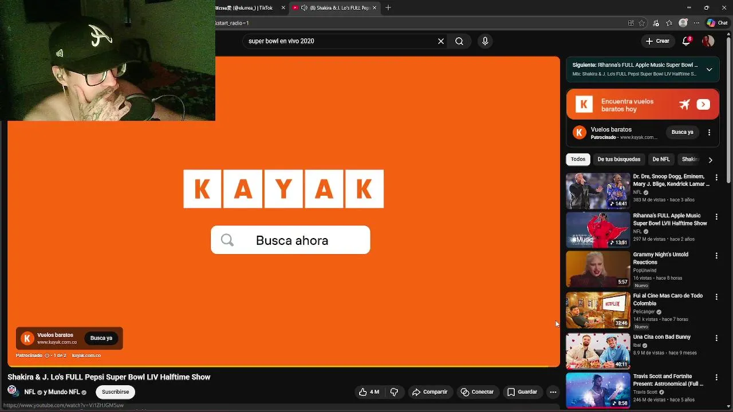This screenshot has height=412, width=733.
Task: Add page to favorites star icon
Action: [x=642, y=23]
